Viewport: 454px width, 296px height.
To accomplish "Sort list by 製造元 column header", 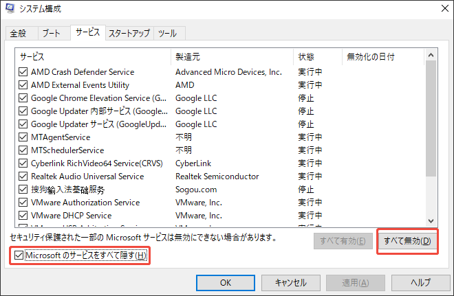I will pyautogui.click(x=233, y=56).
